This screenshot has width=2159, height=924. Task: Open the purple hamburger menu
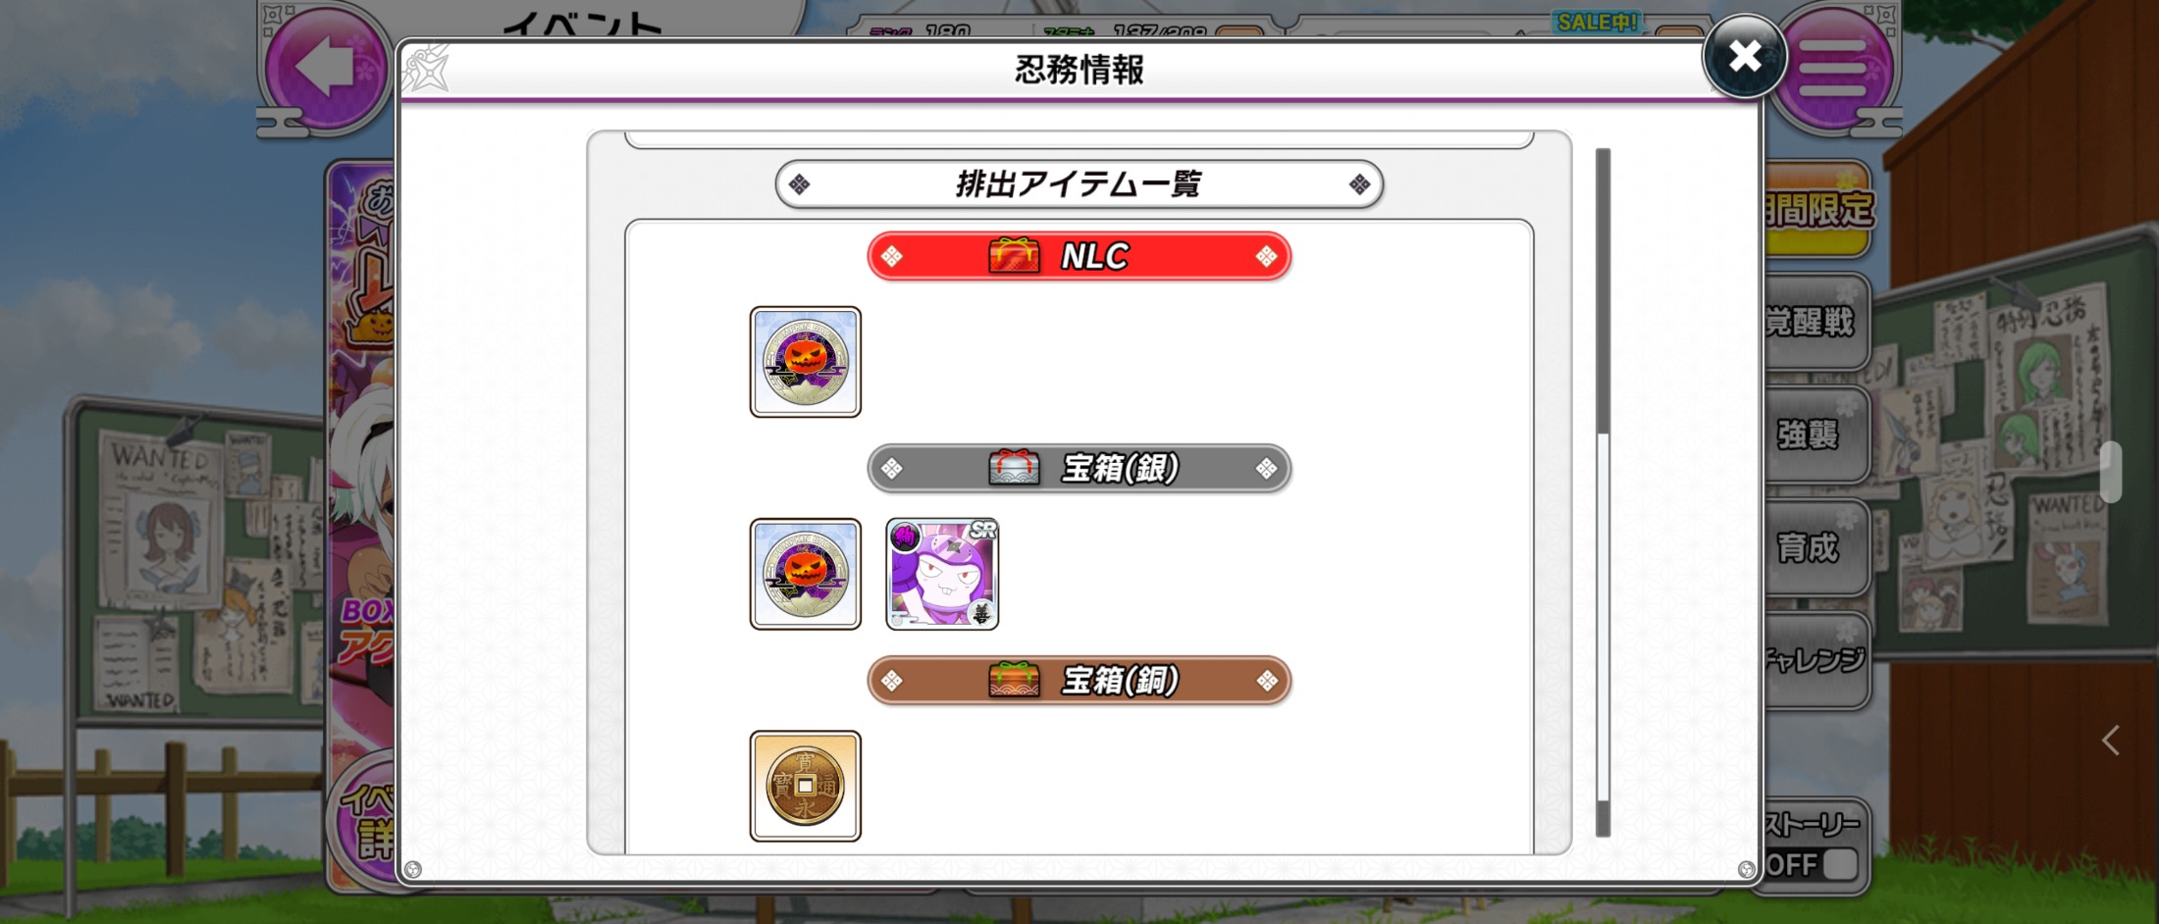click(x=1831, y=67)
